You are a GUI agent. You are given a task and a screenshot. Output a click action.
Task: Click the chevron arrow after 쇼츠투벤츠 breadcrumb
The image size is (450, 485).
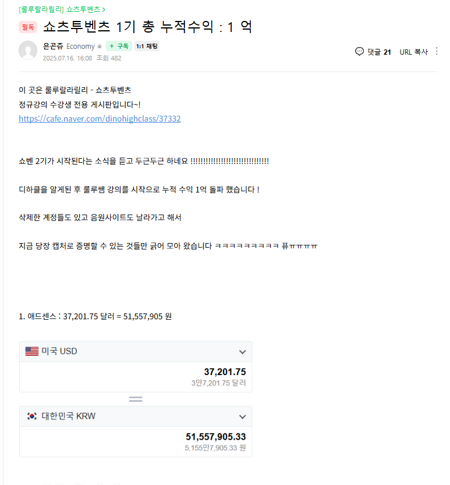104,10
